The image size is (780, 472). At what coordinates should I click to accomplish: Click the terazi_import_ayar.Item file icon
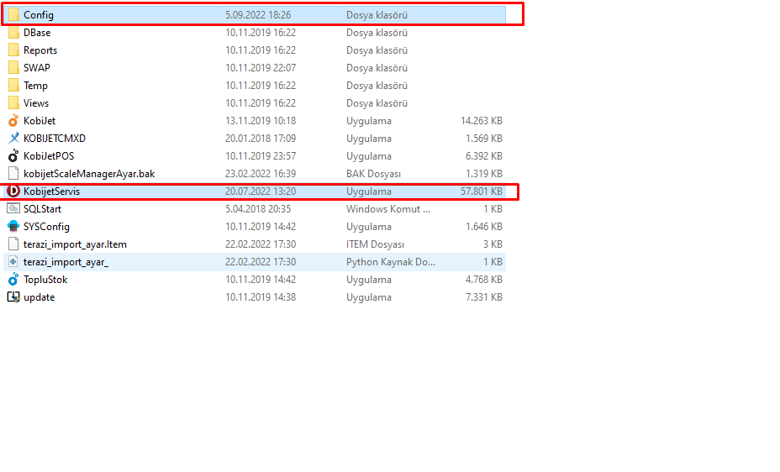(x=13, y=244)
